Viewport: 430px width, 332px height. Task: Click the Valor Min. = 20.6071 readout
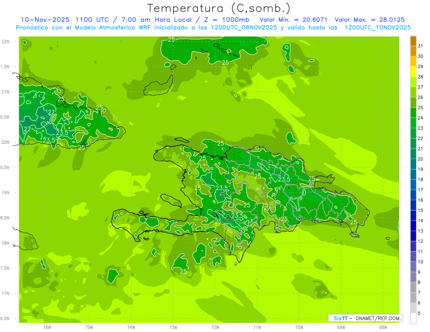[x=293, y=20]
